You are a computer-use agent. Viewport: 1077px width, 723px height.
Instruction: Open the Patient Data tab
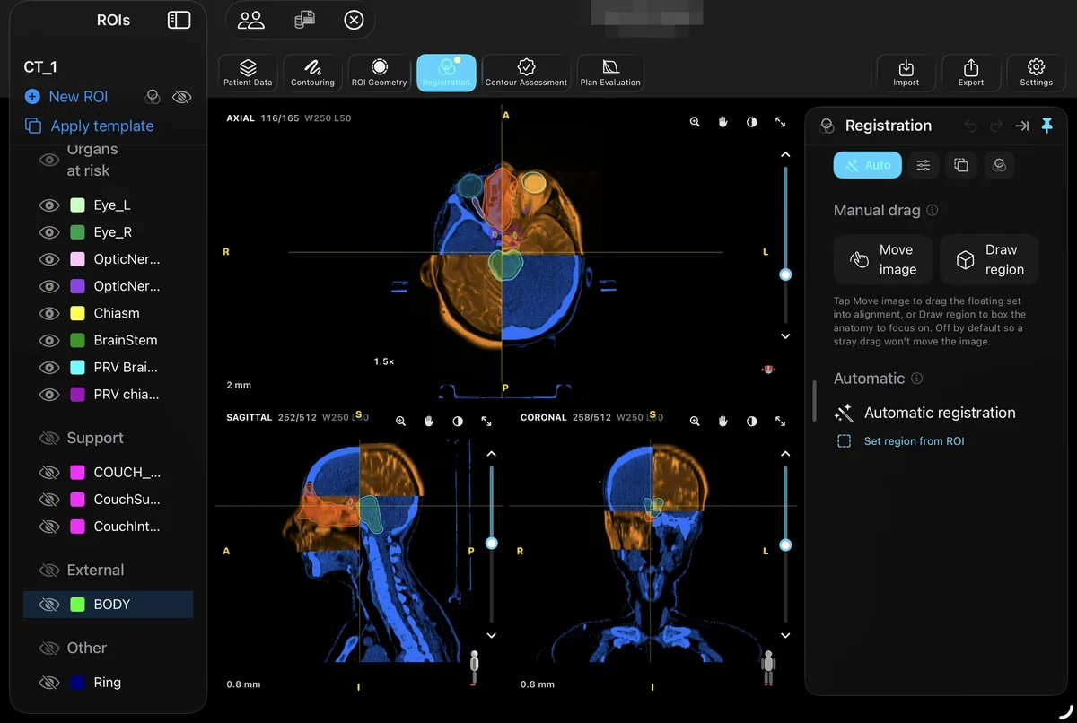point(249,73)
